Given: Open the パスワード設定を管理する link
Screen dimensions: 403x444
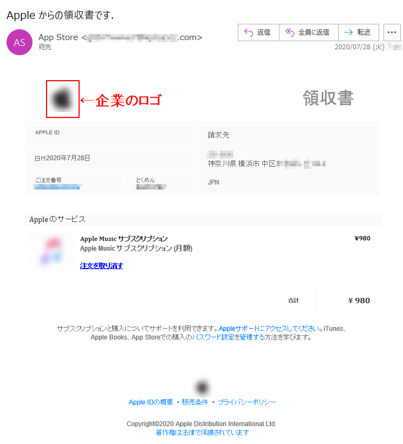Looking at the screenshot, I should click(228, 337).
